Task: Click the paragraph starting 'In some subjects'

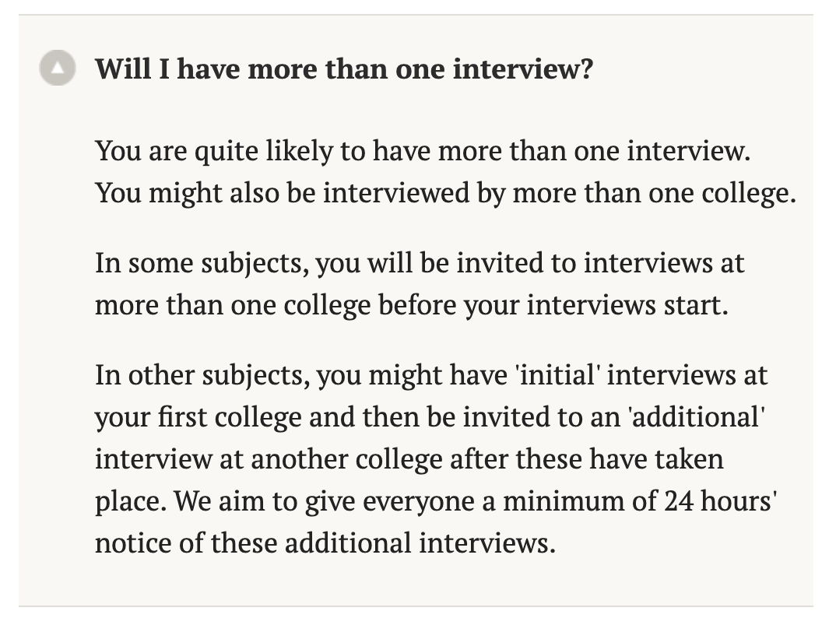Action: (x=419, y=283)
